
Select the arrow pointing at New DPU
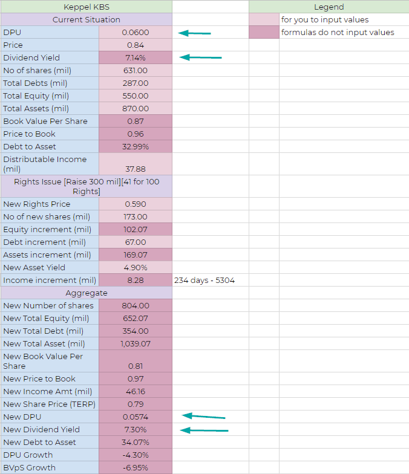click(204, 416)
